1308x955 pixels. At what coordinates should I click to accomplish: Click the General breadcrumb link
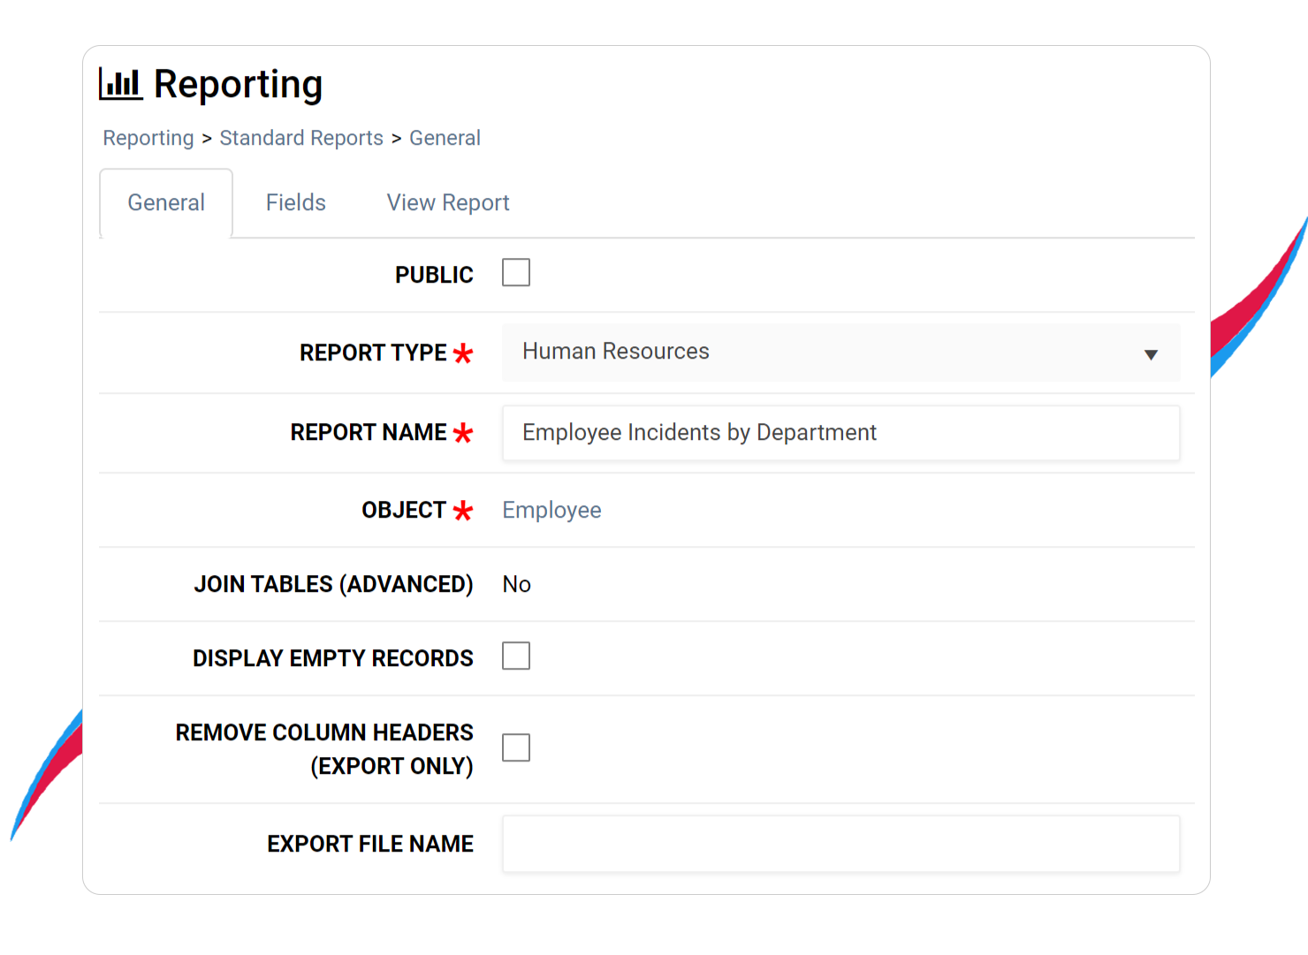(445, 138)
